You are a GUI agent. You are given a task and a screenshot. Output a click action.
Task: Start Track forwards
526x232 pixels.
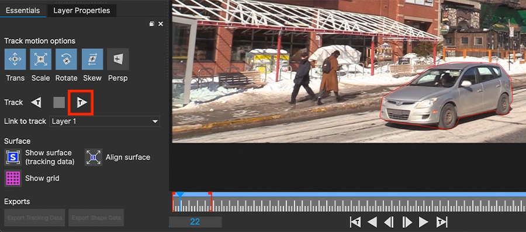(81, 103)
